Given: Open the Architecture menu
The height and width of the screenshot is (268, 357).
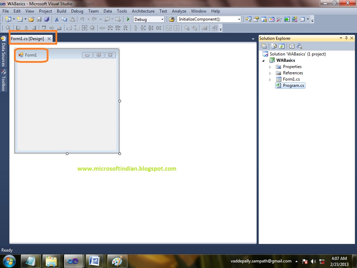Looking at the screenshot, I should 143,11.
